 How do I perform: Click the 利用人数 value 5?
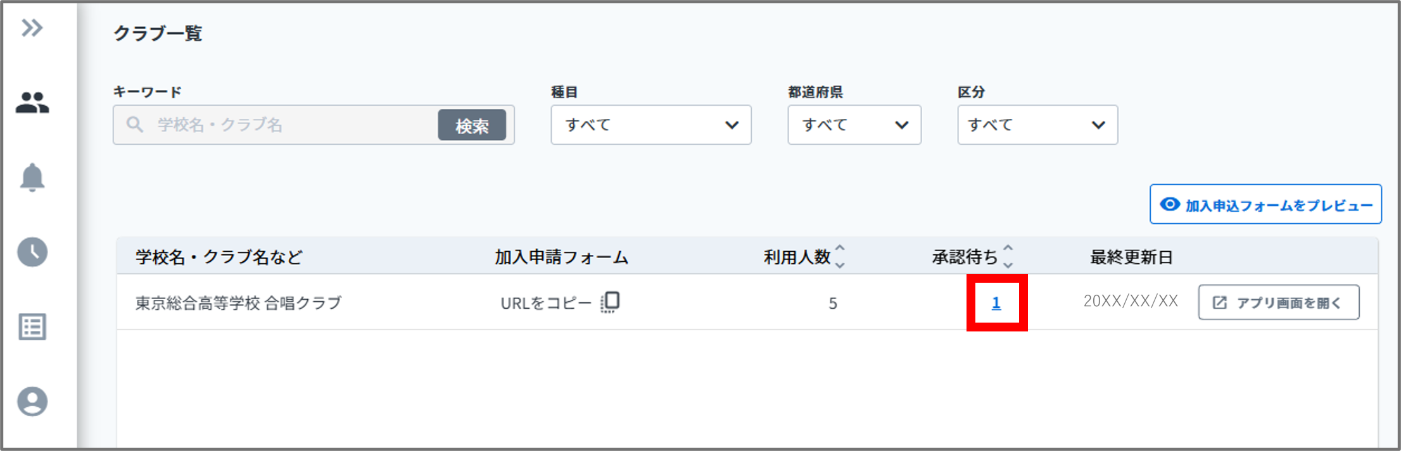click(833, 304)
